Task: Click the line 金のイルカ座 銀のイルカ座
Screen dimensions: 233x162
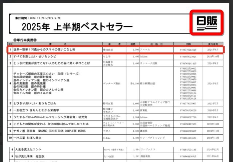Action: point(32,93)
